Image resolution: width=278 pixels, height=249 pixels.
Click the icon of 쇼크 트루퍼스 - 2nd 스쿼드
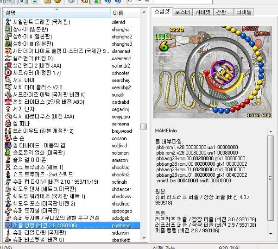8,174
